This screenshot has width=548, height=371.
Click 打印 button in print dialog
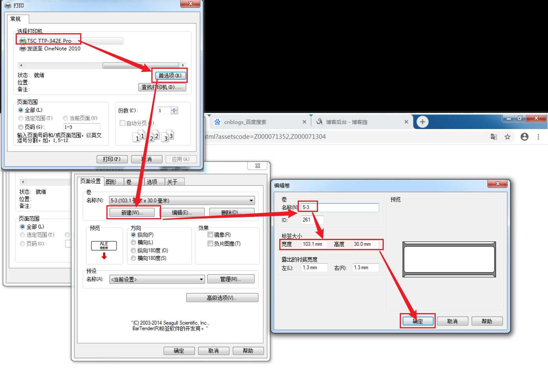point(111,159)
